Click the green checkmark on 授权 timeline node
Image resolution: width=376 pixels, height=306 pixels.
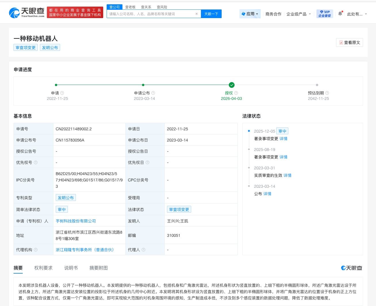tap(232, 85)
